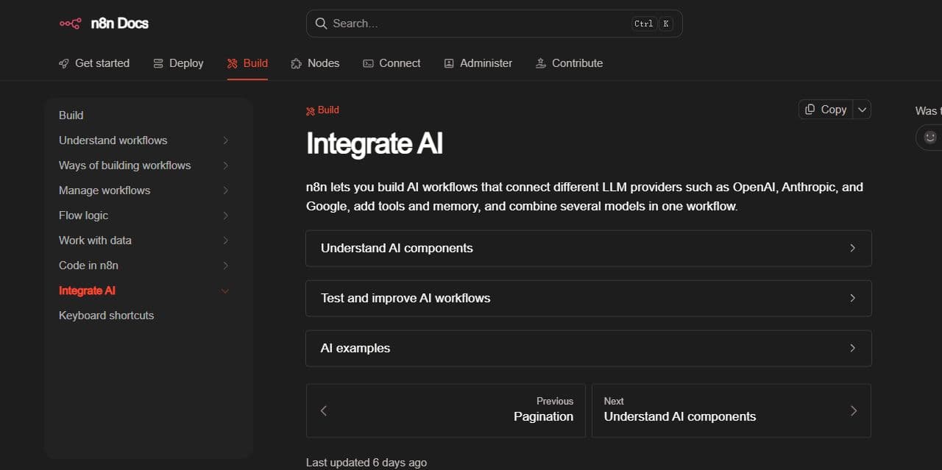Click the Copy page button
The height and width of the screenshot is (470, 942).
(826, 109)
